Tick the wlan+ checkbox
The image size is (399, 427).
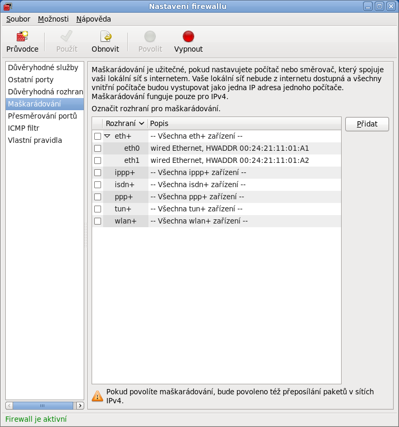click(x=97, y=221)
